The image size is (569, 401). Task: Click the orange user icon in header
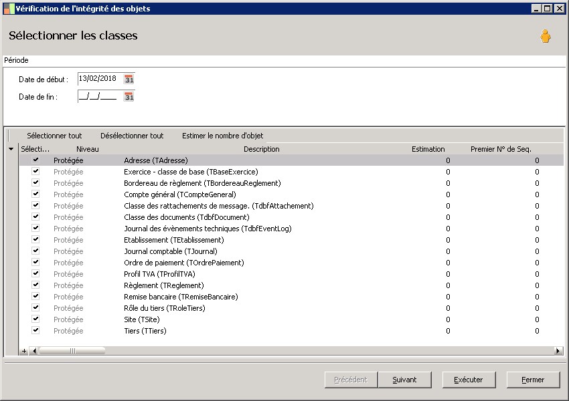pyautogui.click(x=546, y=37)
